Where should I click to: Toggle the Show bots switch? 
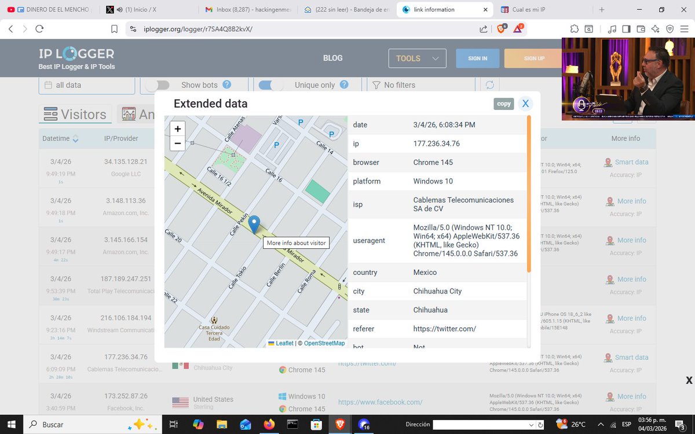pos(157,85)
